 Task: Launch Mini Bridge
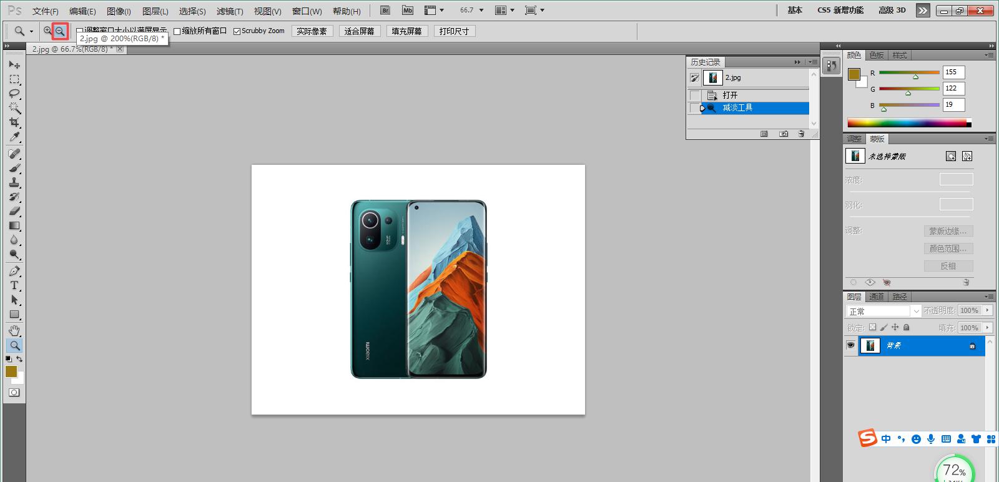click(408, 10)
